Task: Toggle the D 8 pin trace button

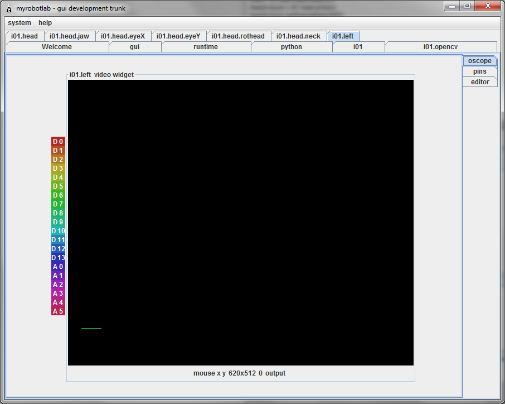Action: [x=58, y=213]
